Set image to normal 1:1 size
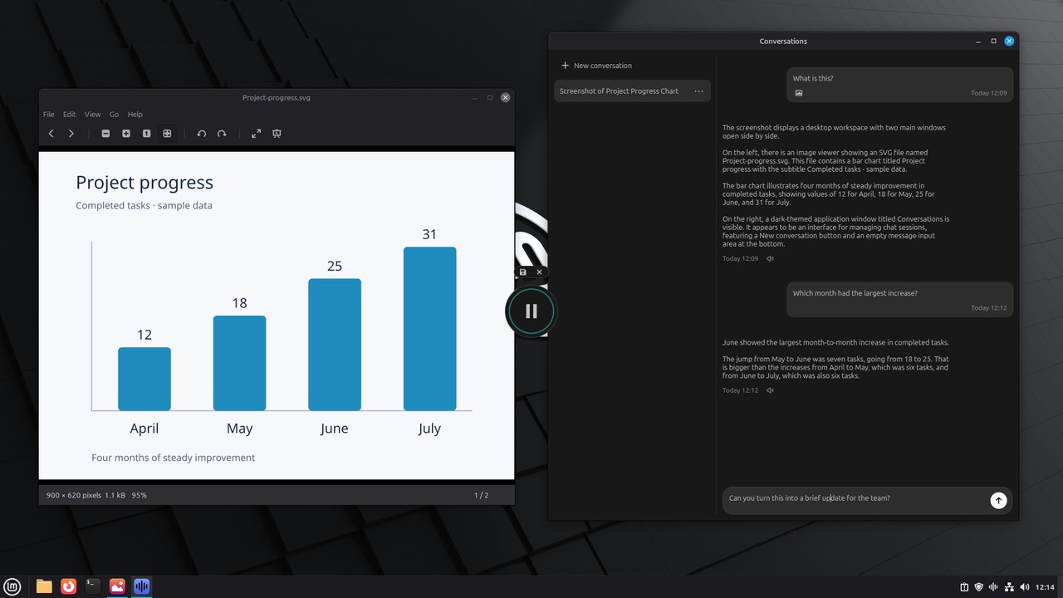The height and width of the screenshot is (598, 1063). 146,134
